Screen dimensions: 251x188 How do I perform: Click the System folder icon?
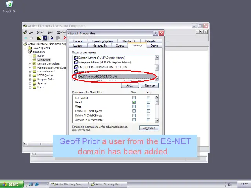pyautogui.click(x=35, y=83)
